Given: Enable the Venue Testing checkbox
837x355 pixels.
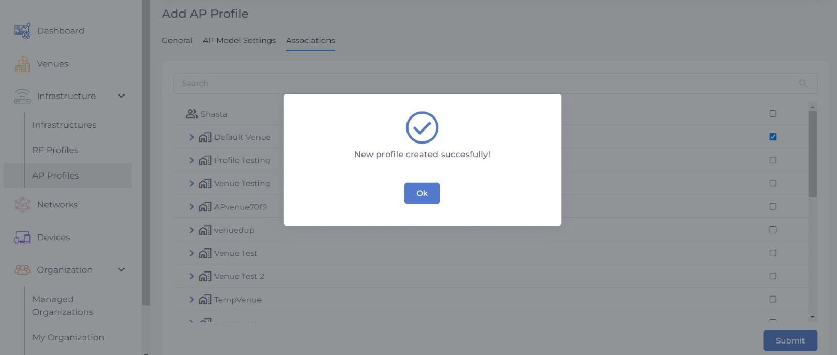Looking at the screenshot, I should point(773,183).
